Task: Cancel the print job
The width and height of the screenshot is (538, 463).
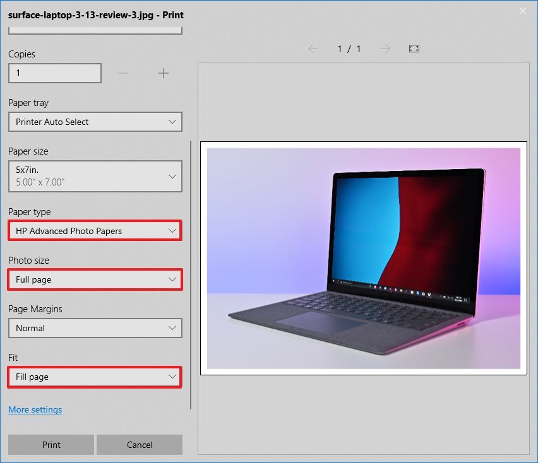Action: coord(139,445)
